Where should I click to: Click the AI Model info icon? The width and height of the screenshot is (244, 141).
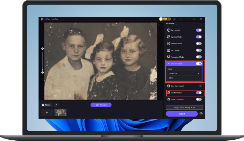176,24
